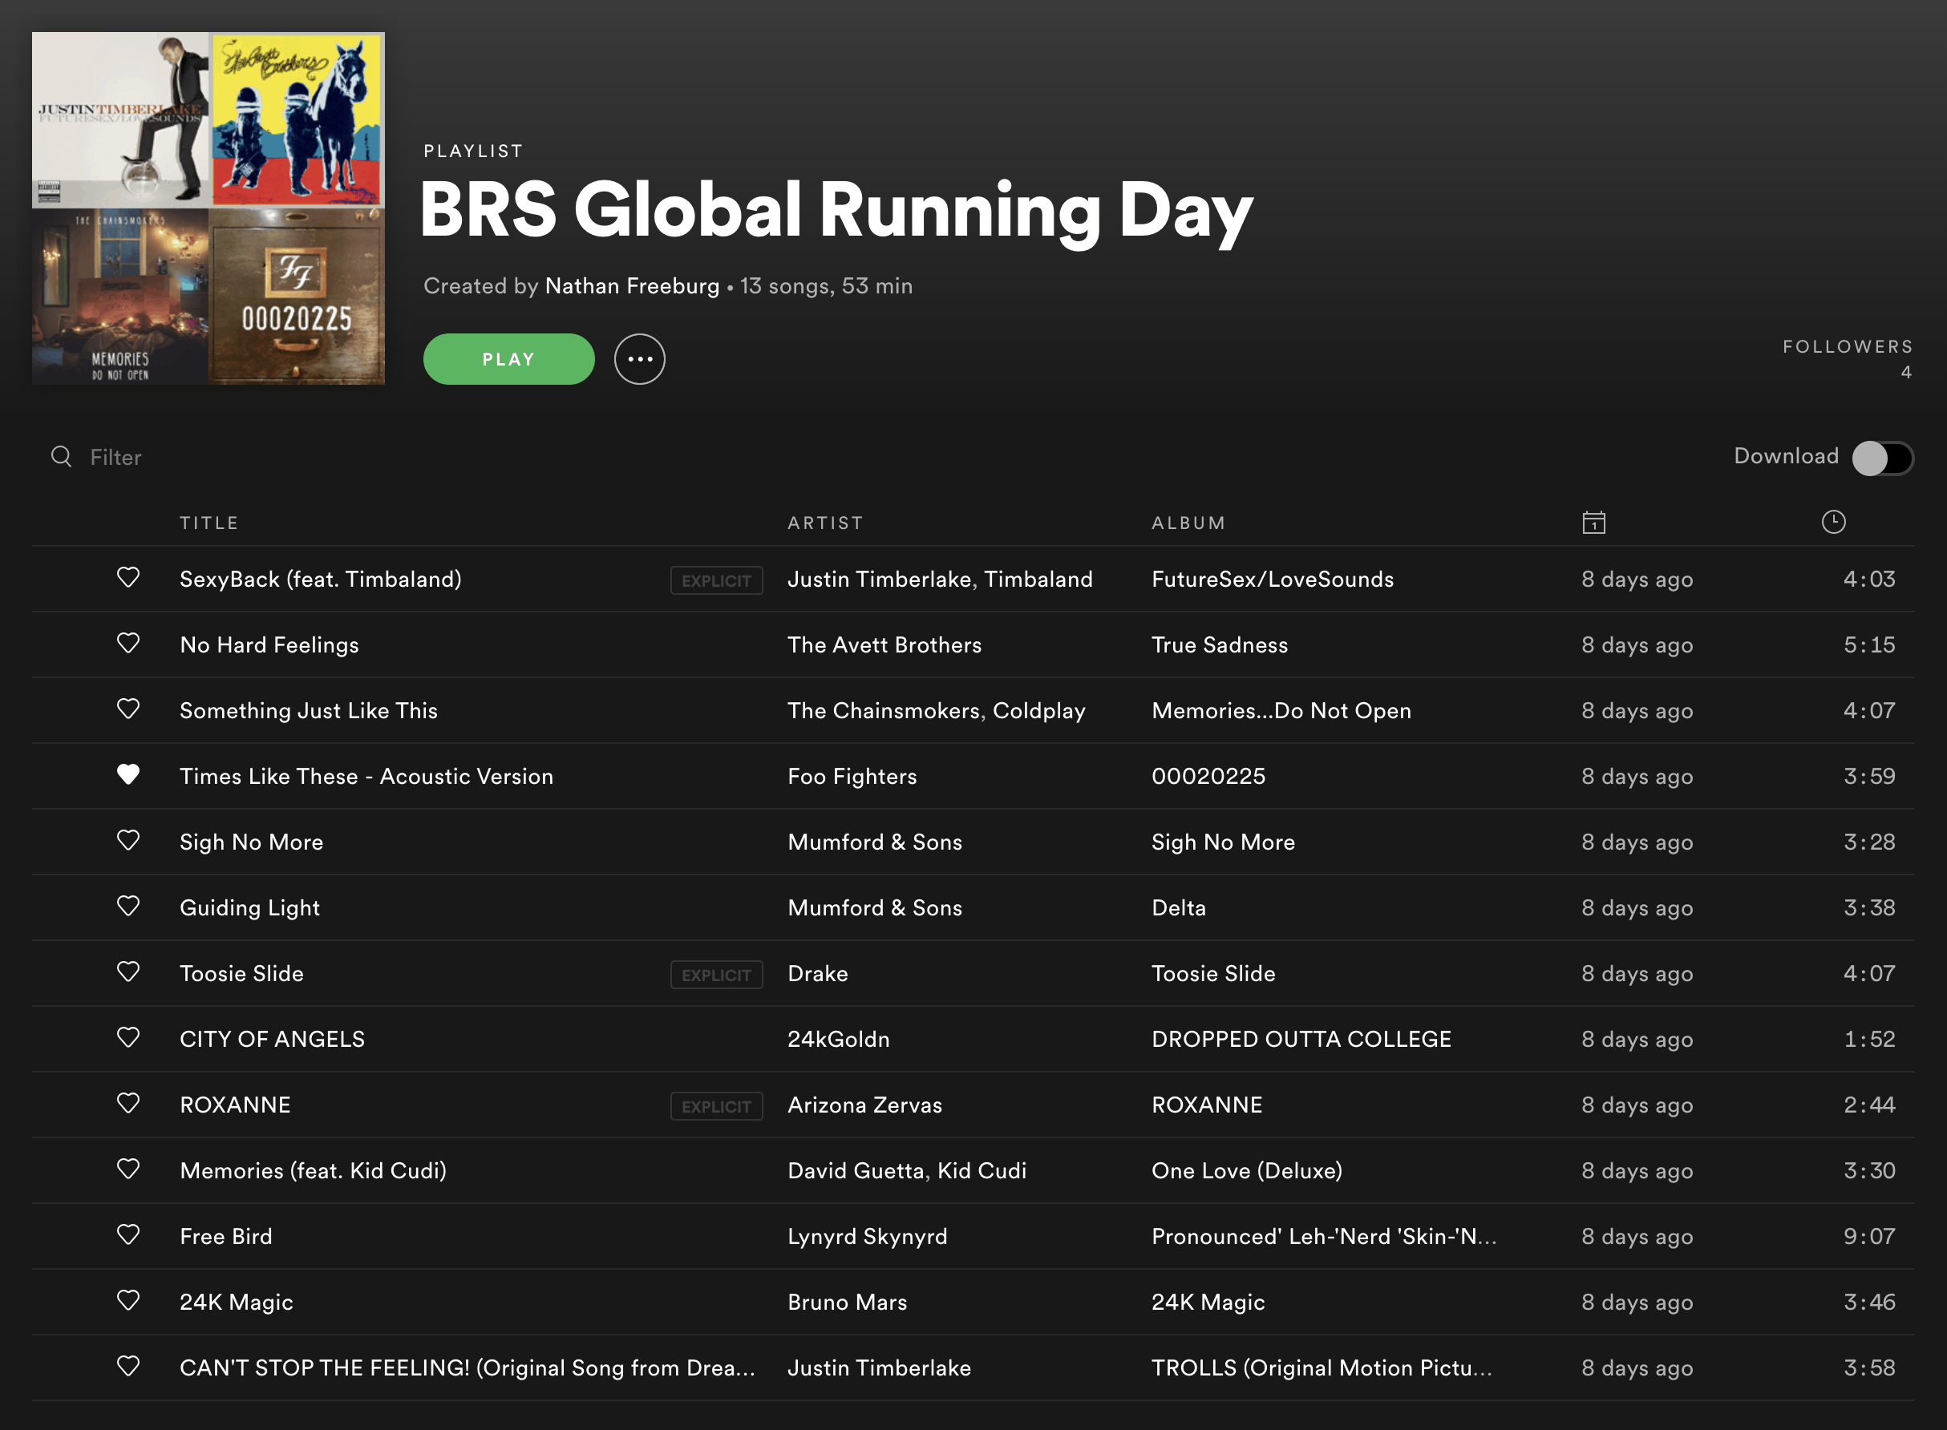Open the three-dots more options button

(x=640, y=359)
